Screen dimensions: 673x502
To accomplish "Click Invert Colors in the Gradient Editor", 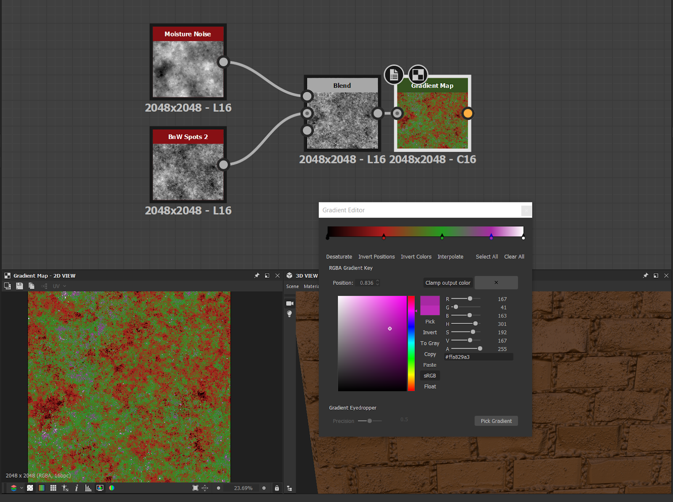I will (416, 257).
